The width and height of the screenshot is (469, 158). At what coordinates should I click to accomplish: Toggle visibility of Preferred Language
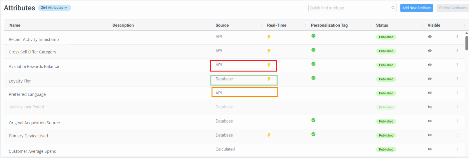[430, 93]
